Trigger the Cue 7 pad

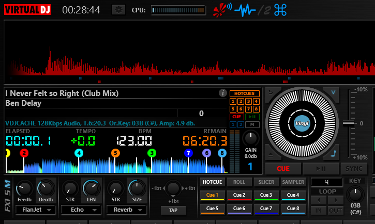(x=266, y=209)
